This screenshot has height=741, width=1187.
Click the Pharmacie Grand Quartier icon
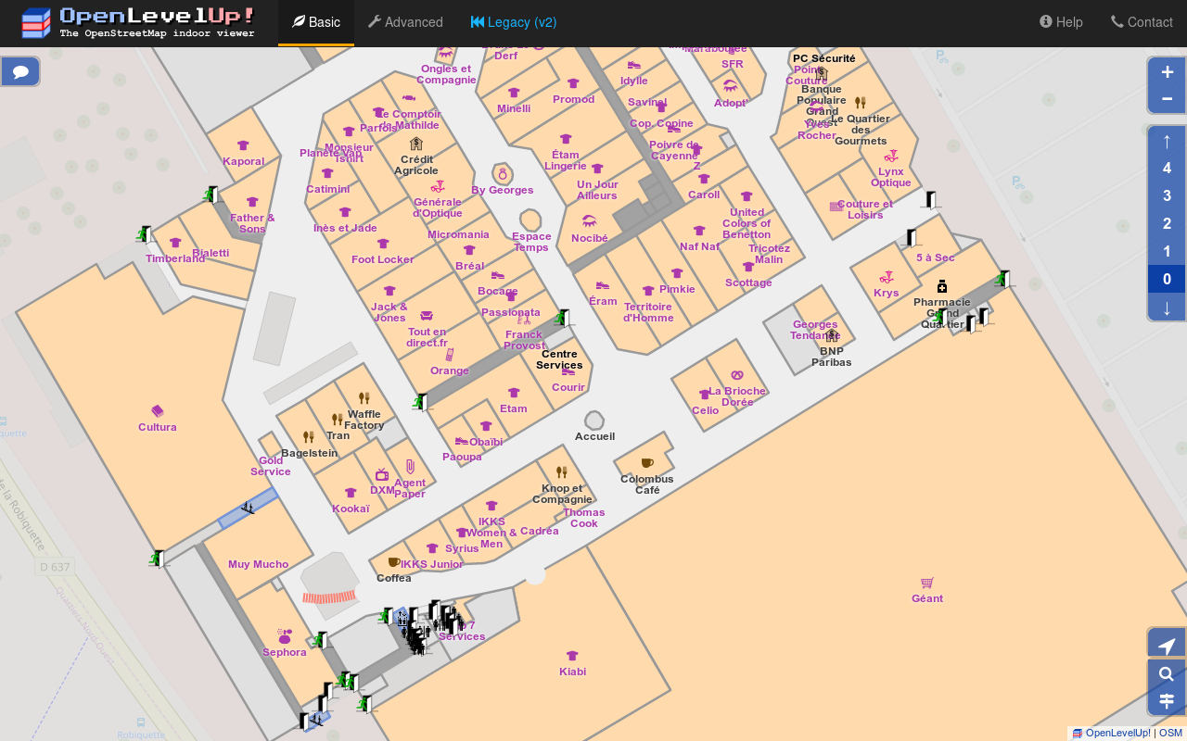click(x=942, y=286)
